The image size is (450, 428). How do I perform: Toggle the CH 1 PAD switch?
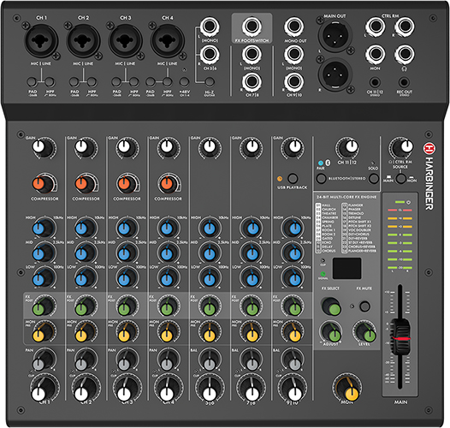click(x=33, y=82)
